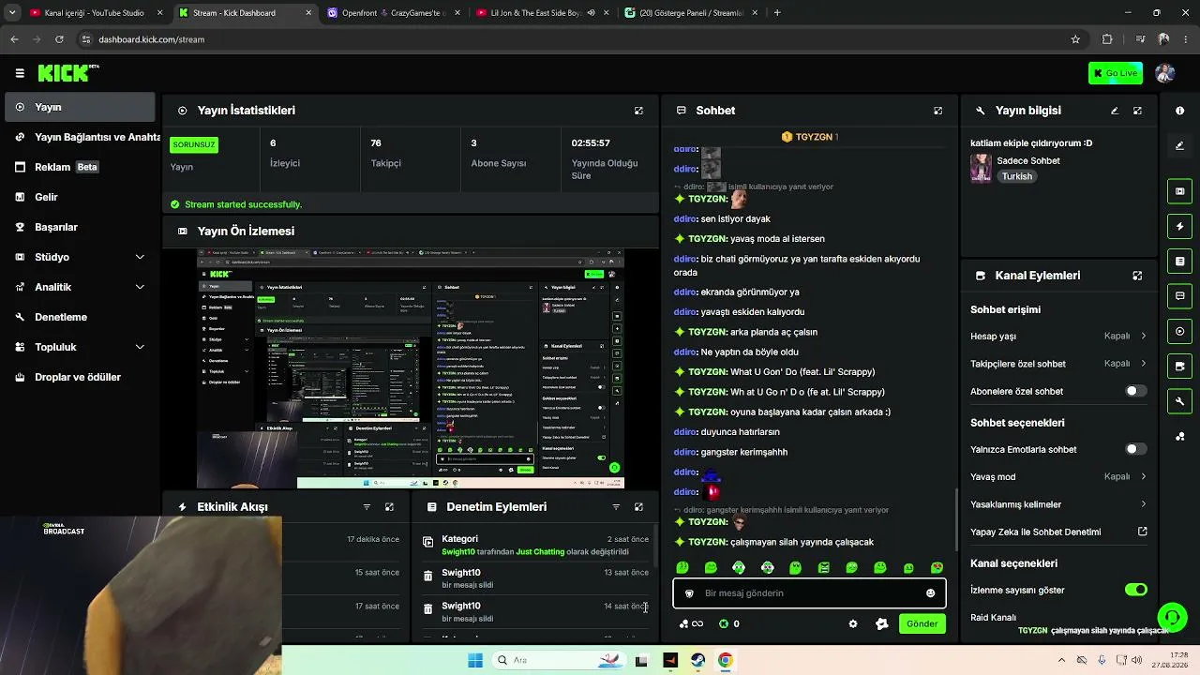Viewport: 1200px width, 675px height.
Task: Open a new browser tab
Action: coord(777,13)
